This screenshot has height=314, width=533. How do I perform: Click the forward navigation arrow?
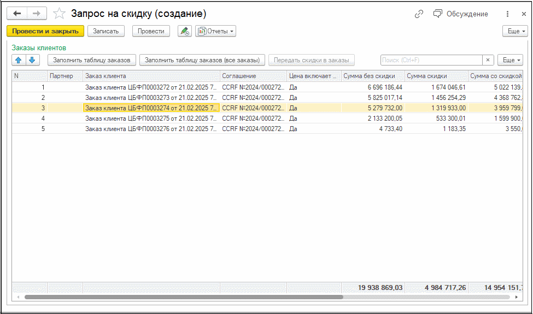[36, 14]
